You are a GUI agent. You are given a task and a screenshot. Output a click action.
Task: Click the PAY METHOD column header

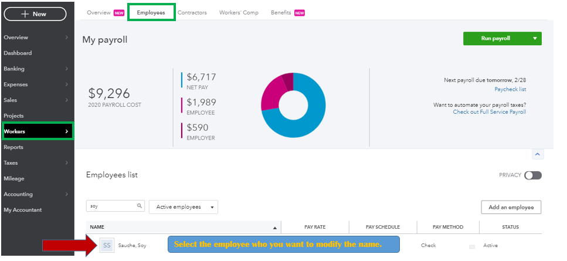coord(447,227)
